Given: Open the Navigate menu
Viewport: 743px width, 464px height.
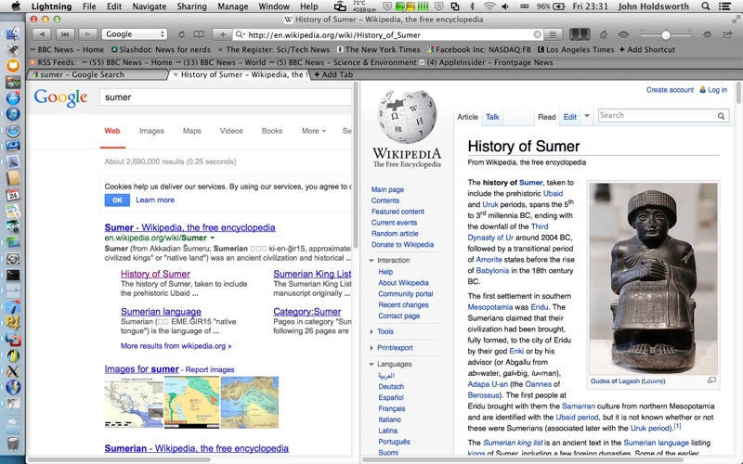Looking at the screenshot, I should (x=150, y=6).
